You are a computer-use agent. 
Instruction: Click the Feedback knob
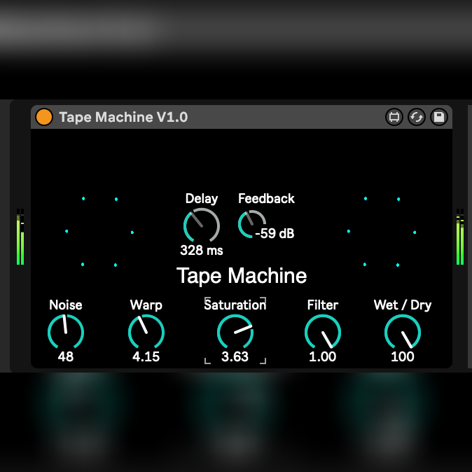pyautogui.click(x=251, y=223)
